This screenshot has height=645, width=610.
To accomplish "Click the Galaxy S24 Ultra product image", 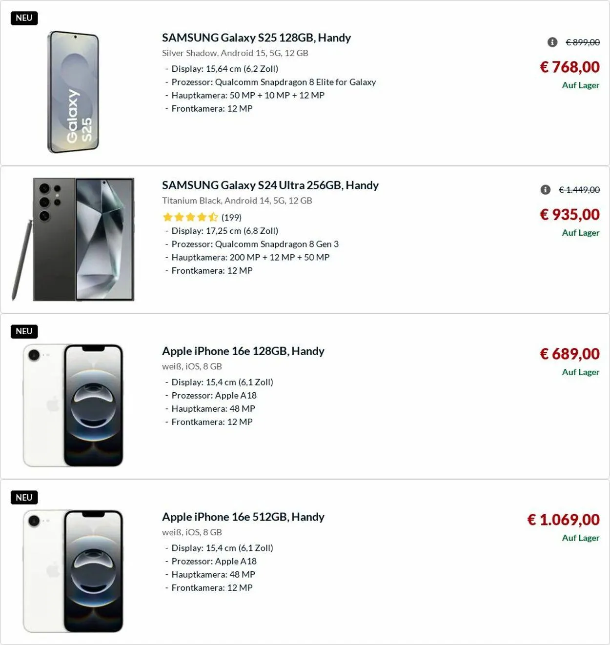I will click(x=73, y=239).
